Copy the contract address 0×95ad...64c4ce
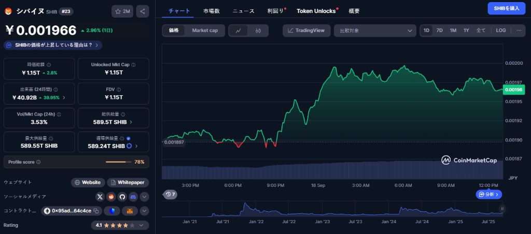 coord(96,211)
